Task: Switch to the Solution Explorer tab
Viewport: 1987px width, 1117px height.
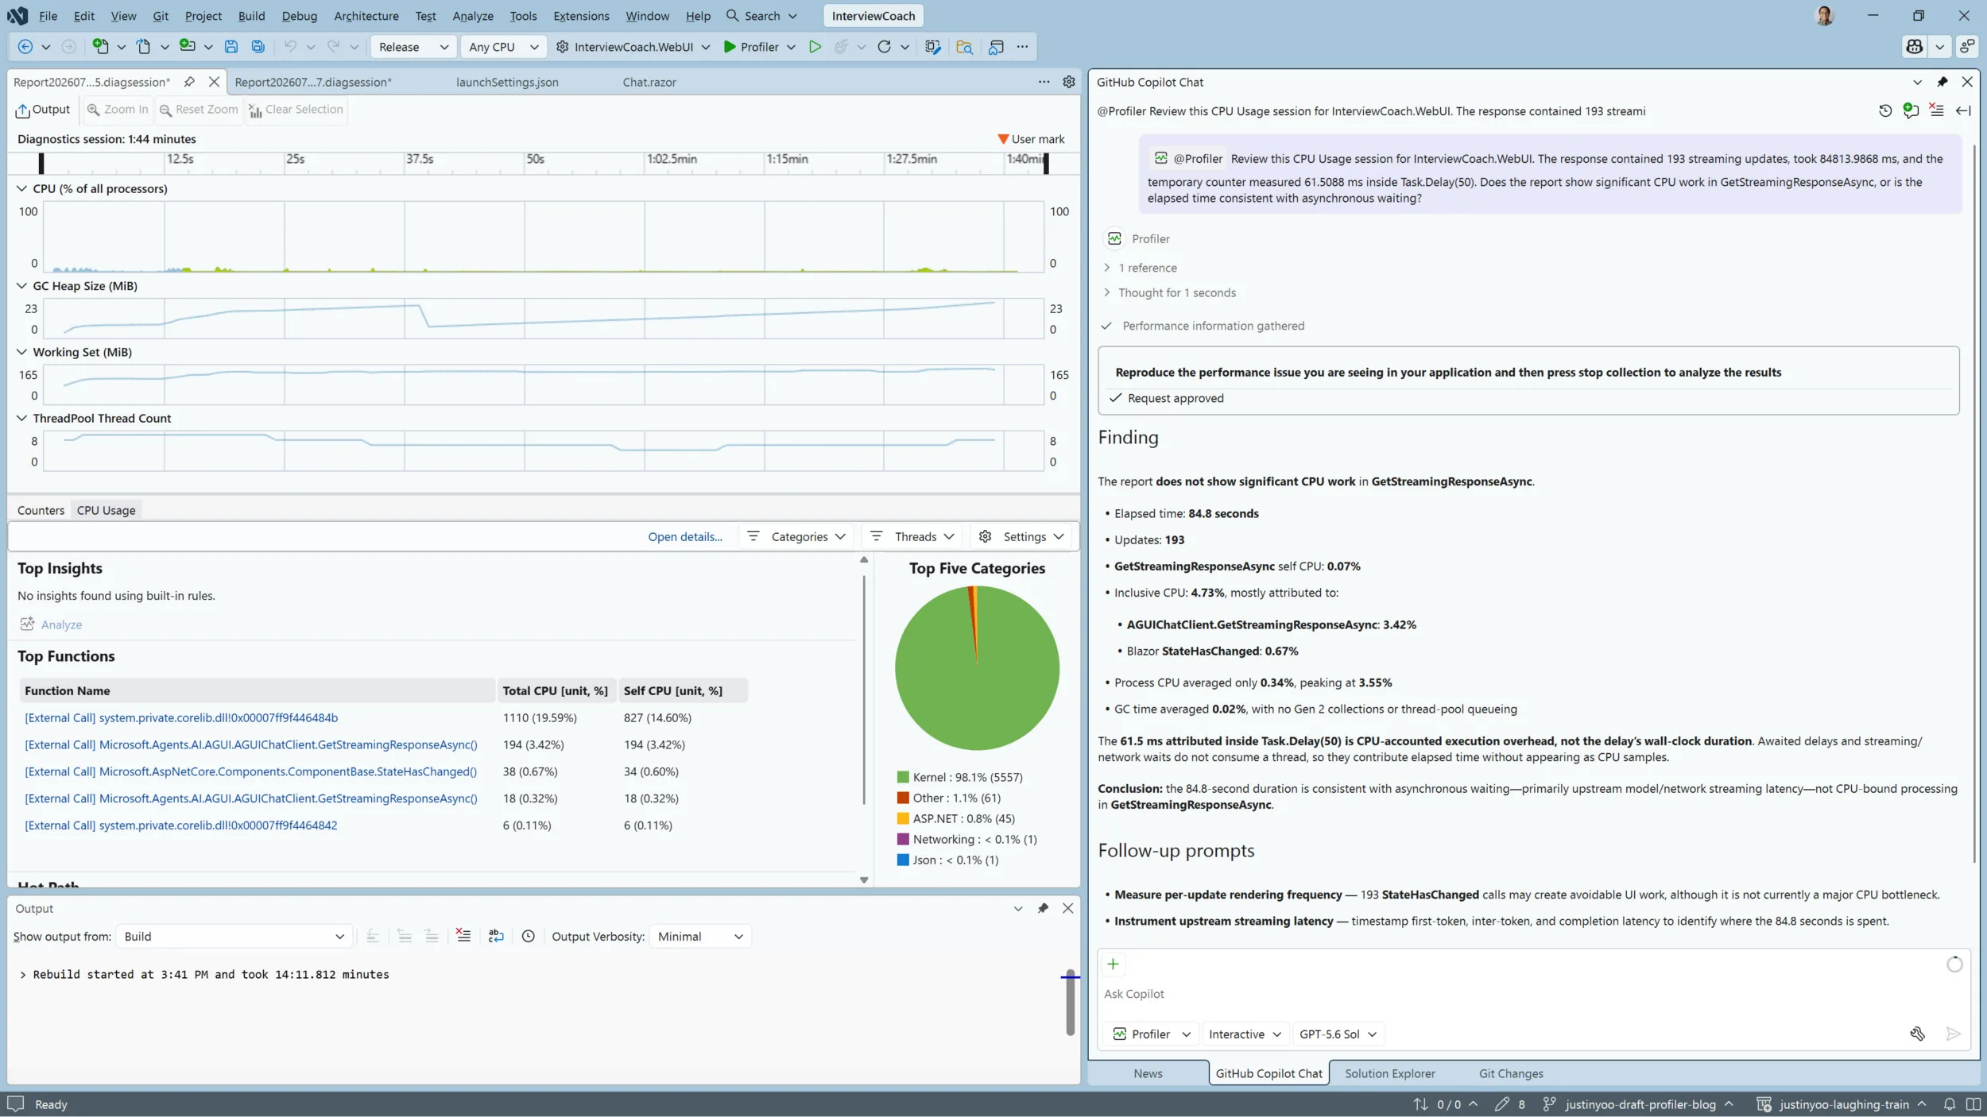Action: (1390, 1073)
